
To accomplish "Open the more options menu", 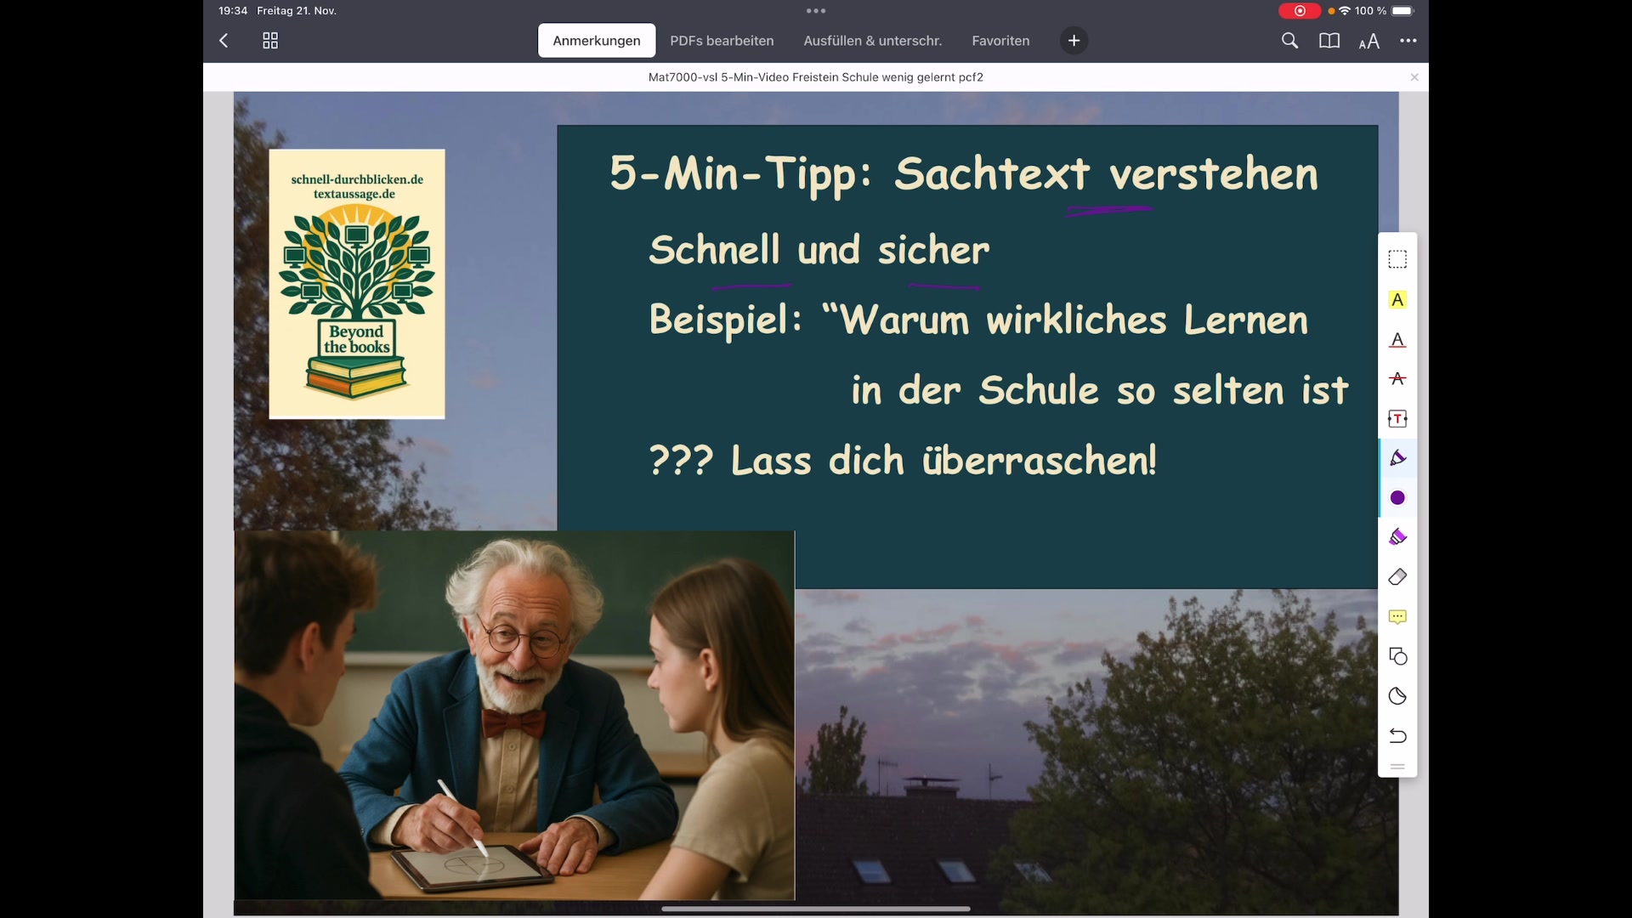I will tap(1408, 40).
